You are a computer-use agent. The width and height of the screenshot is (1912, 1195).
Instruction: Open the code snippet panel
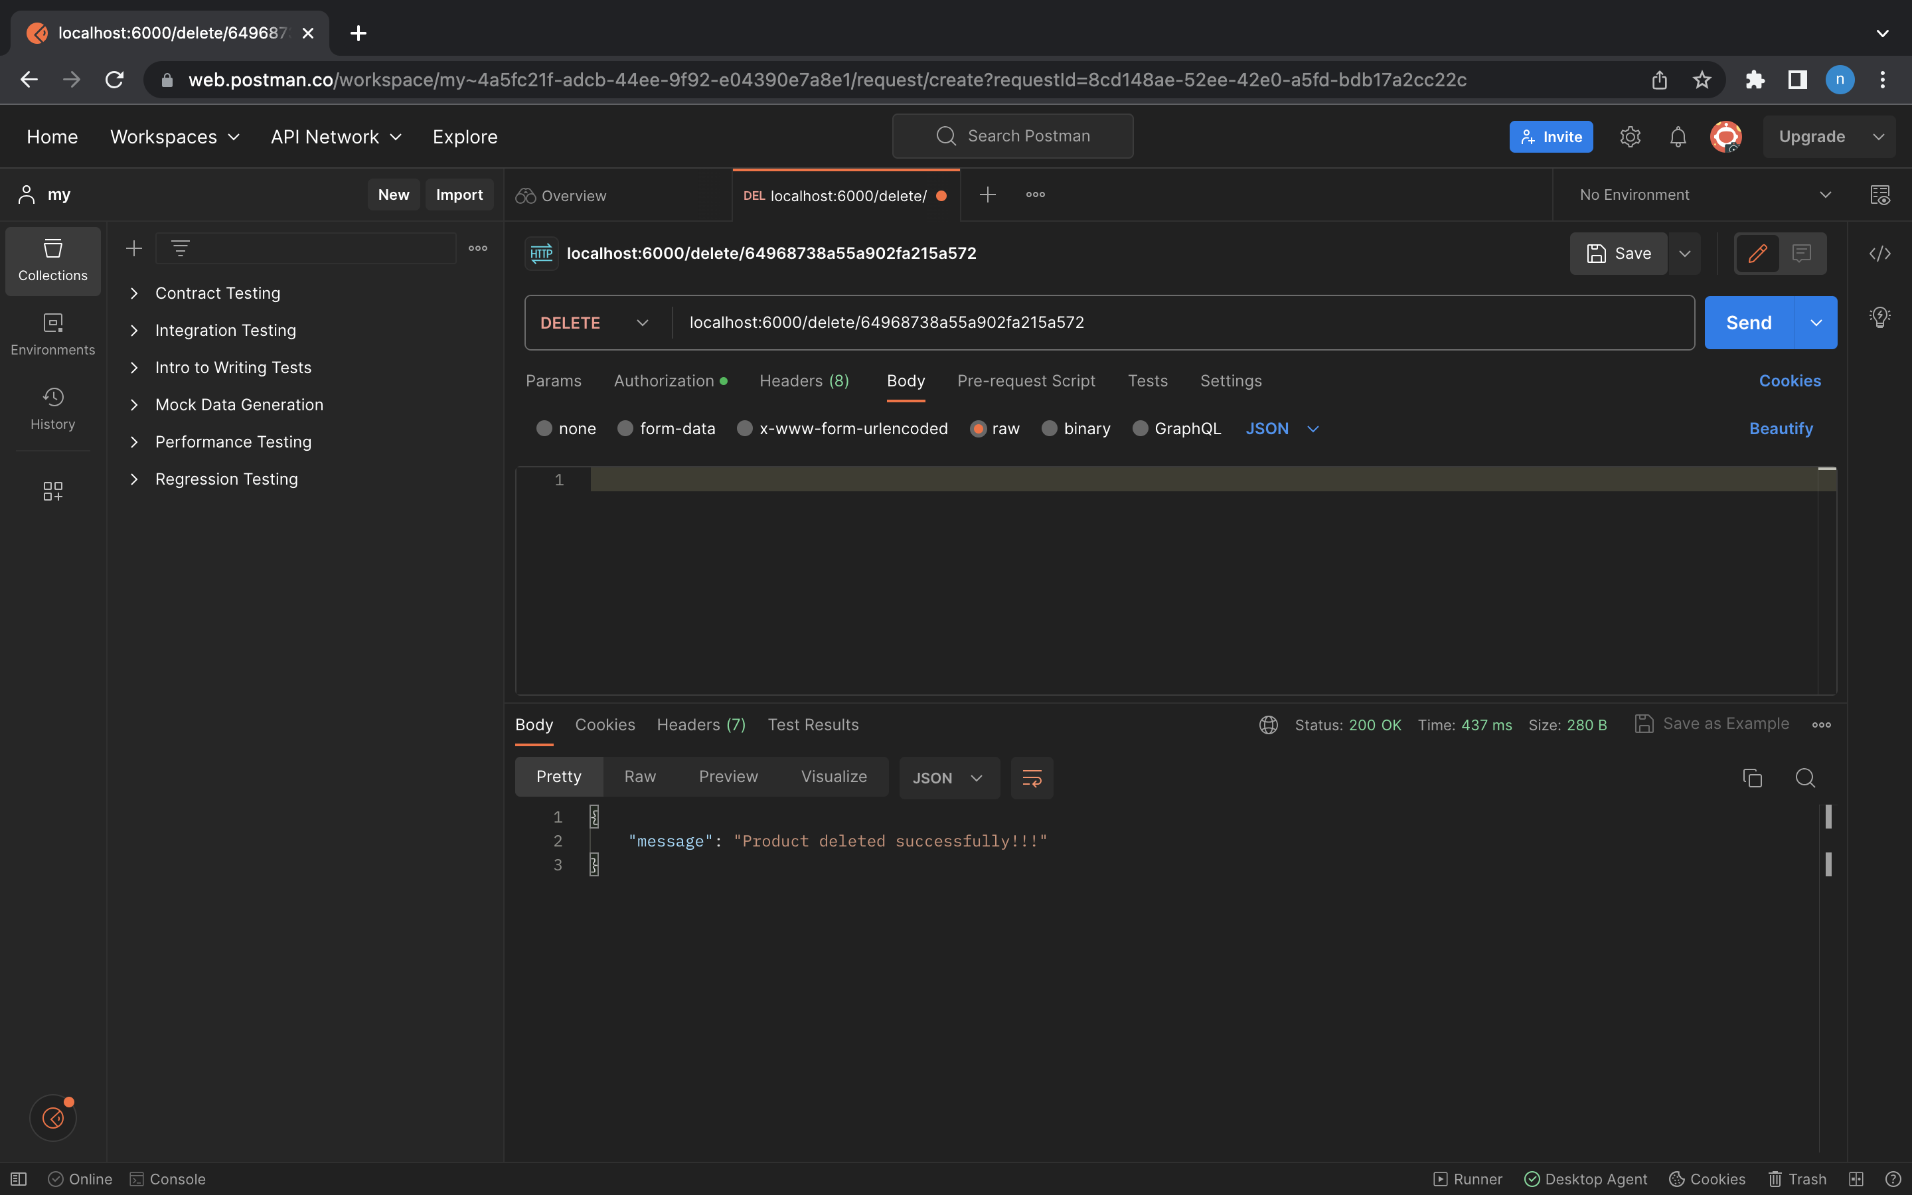point(1880,254)
